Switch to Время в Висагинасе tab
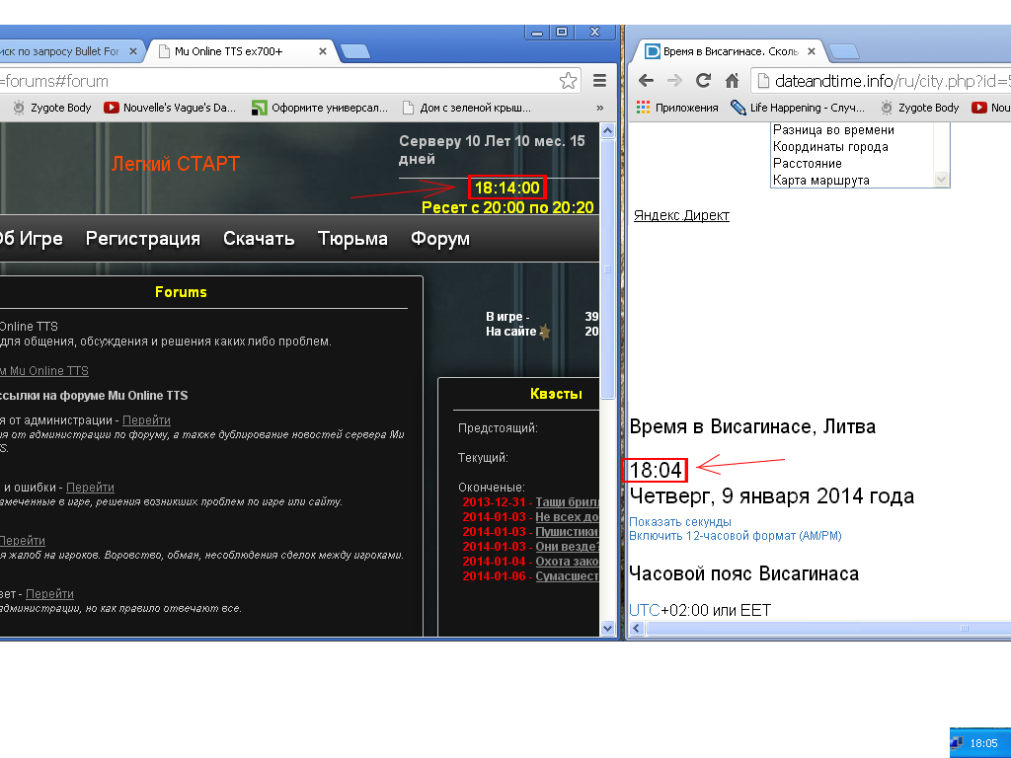The image size is (1011, 758). click(x=729, y=51)
